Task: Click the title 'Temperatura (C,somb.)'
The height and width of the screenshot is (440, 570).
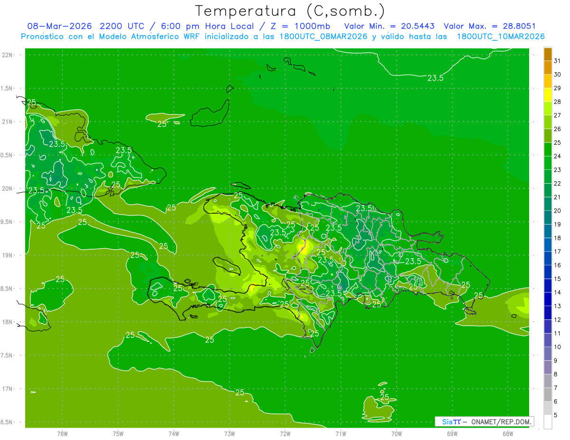Action: tap(290, 11)
